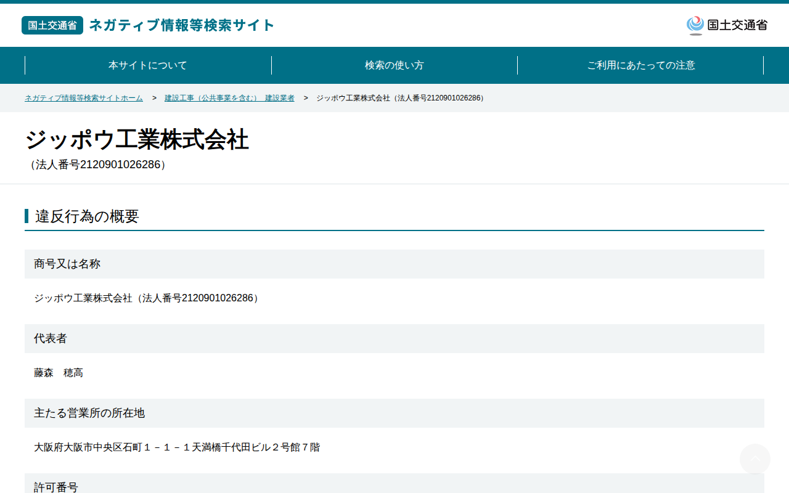Go to ネガティブ情報等検索サイトホーム breadcrumb link

[84, 98]
